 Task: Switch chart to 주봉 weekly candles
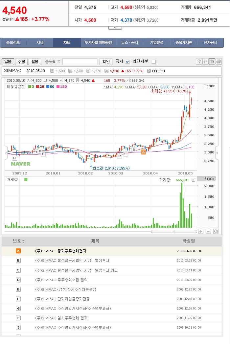click(x=21, y=62)
